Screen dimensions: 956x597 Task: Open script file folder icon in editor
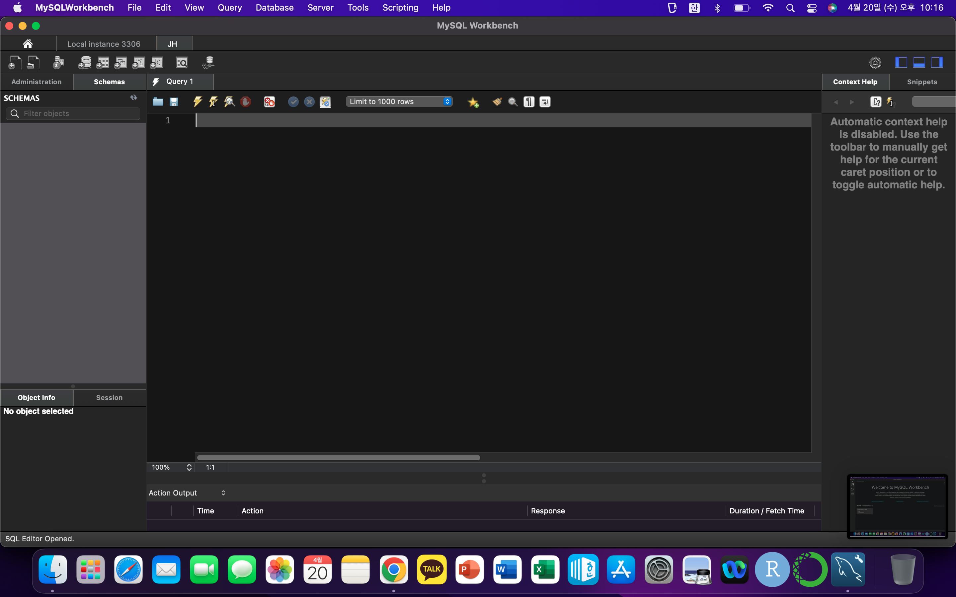click(x=158, y=102)
